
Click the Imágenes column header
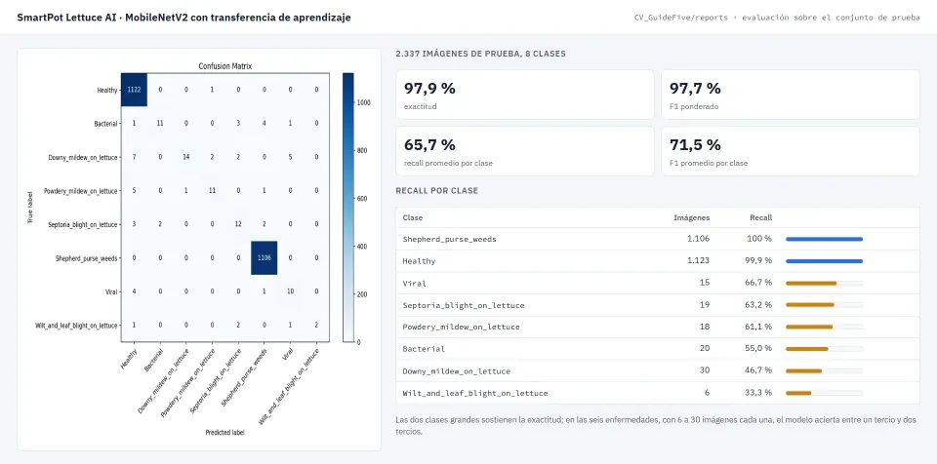691,218
